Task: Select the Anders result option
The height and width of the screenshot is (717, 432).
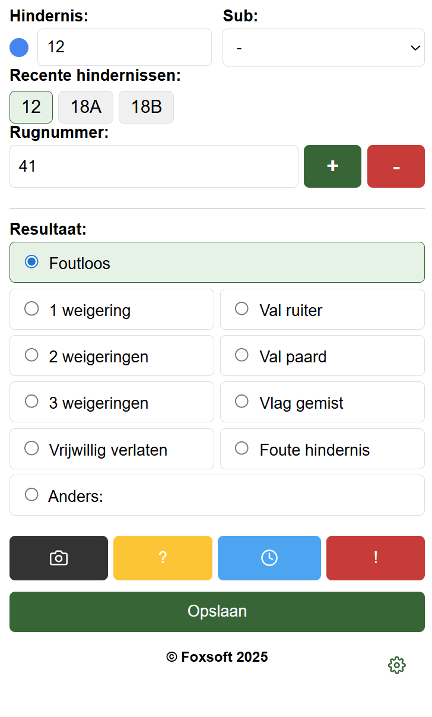Action: pos(32,495)
